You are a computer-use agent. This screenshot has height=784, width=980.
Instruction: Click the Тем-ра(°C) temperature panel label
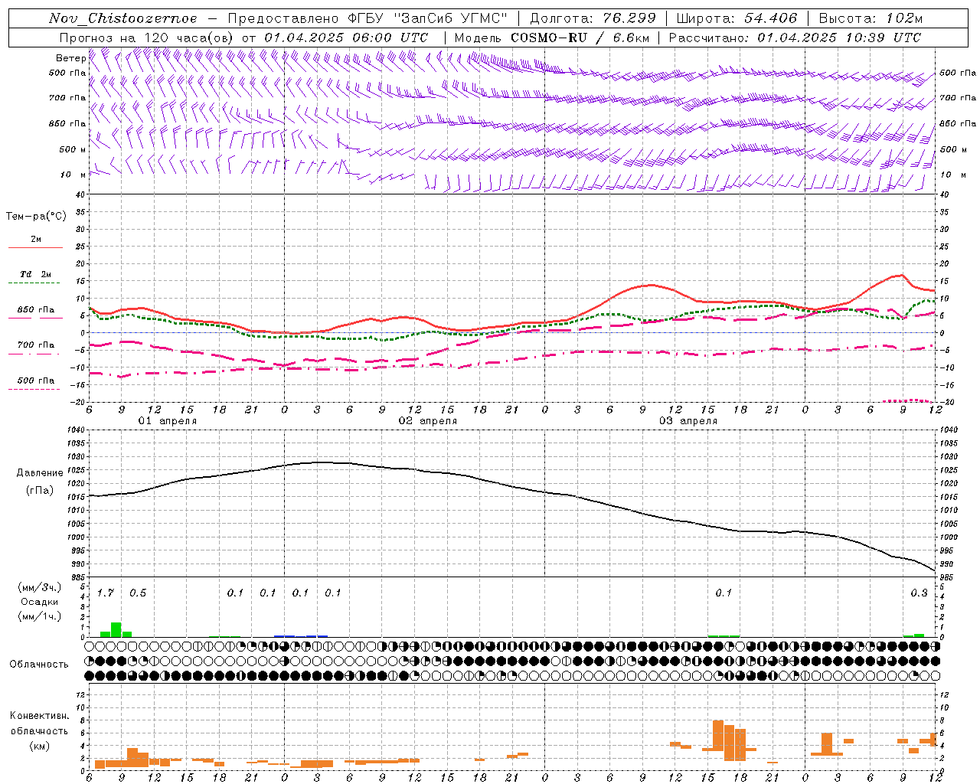click(36, 217)
